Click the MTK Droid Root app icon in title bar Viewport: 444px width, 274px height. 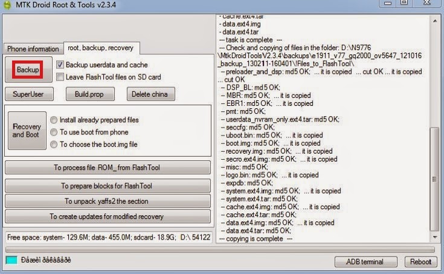(x=7, y=5)
